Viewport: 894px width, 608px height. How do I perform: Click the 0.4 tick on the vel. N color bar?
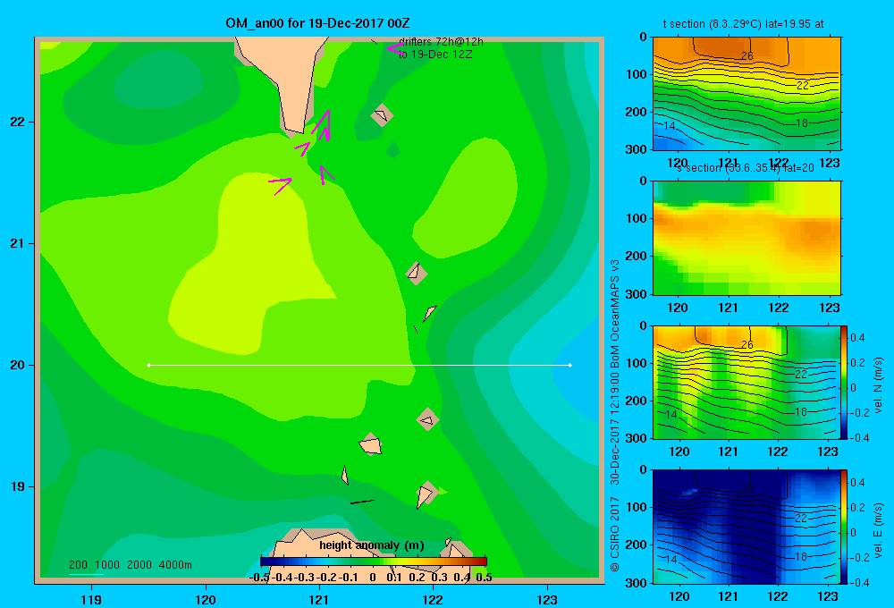(x=857, y=338)
